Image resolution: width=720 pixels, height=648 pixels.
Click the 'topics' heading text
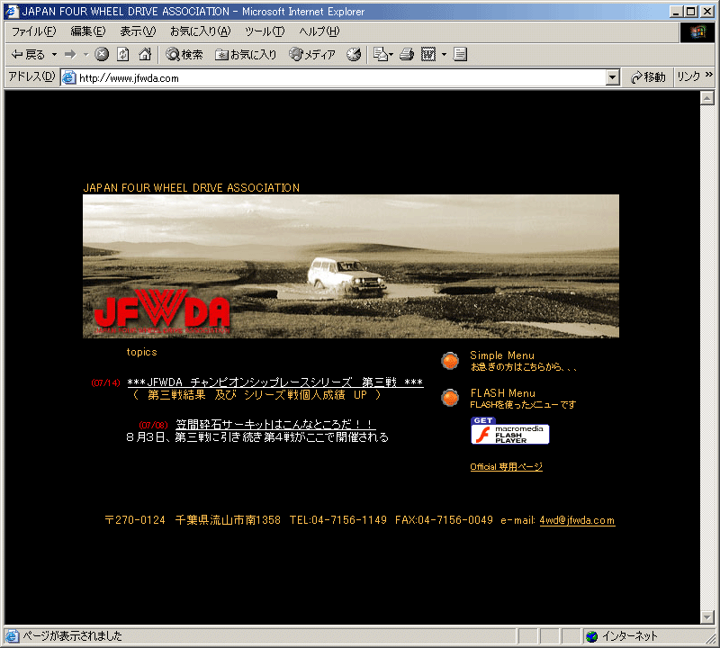pyautogui.click(x=142, y=352)
